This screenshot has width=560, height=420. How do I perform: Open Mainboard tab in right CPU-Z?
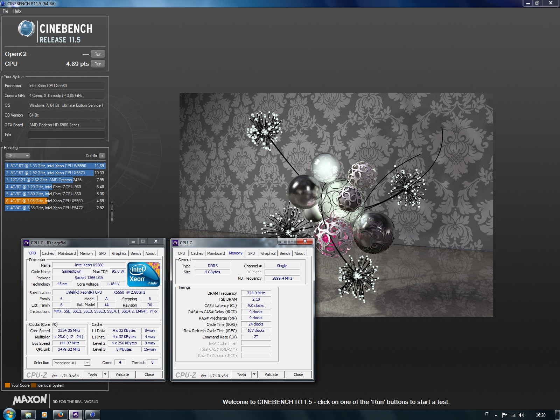click(x=216, y=253)
